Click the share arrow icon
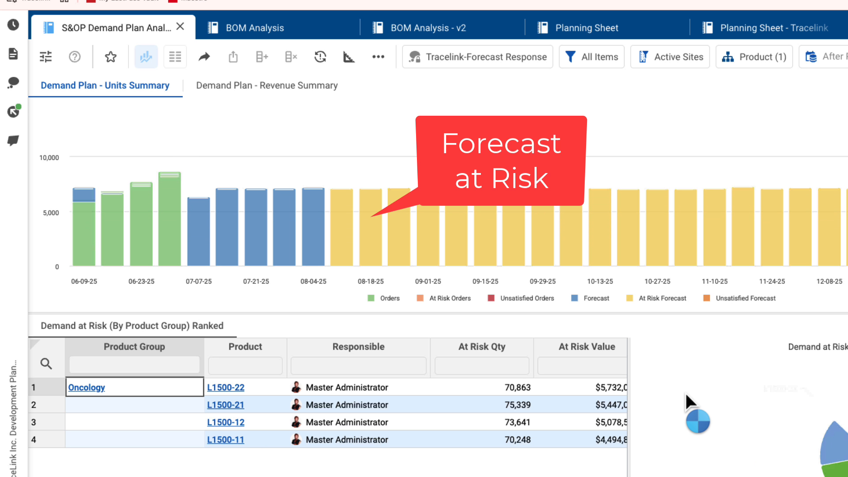Screen dimensions: 848x477 [204, 57]
